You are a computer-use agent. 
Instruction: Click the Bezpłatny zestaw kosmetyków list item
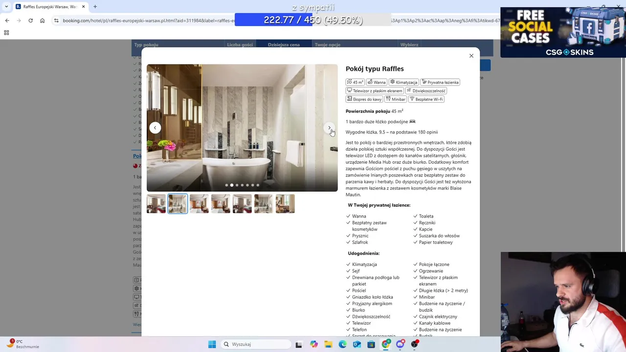(369, 226)
